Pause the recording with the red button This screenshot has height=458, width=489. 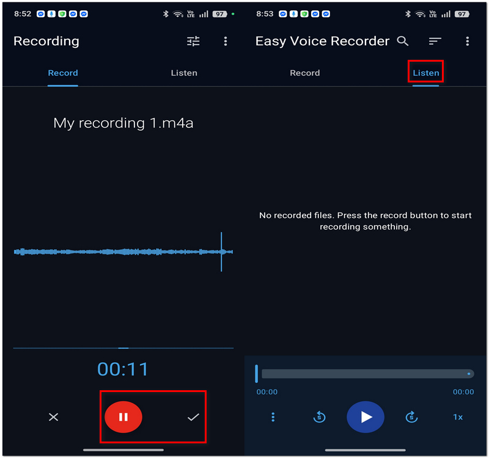[123, 416]
